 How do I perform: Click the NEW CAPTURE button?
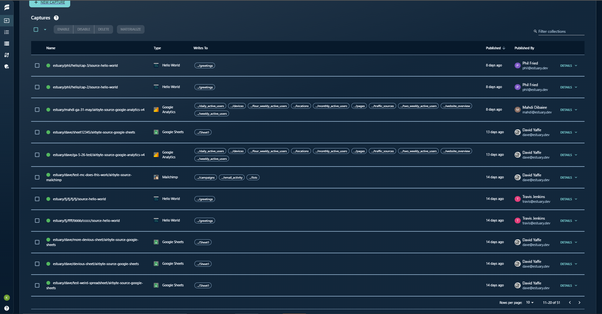pos(50,2)
